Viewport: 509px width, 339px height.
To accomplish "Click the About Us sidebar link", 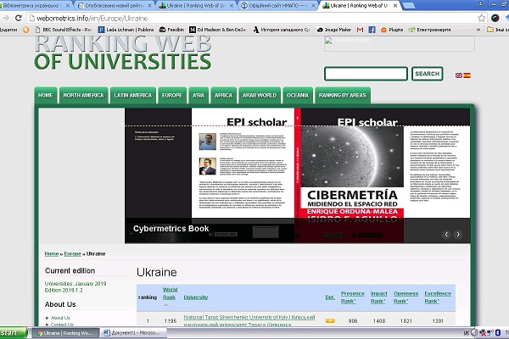I will tap(60, 318).
